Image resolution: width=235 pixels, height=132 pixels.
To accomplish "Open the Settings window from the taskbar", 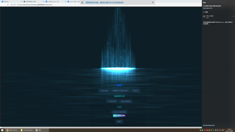I will (41, 130).
